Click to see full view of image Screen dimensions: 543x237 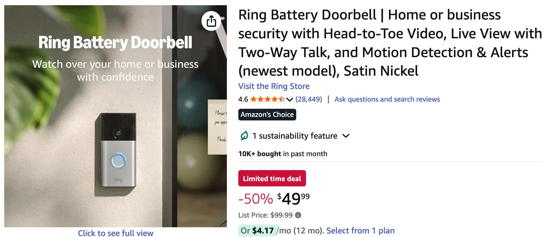pos(116,233)
